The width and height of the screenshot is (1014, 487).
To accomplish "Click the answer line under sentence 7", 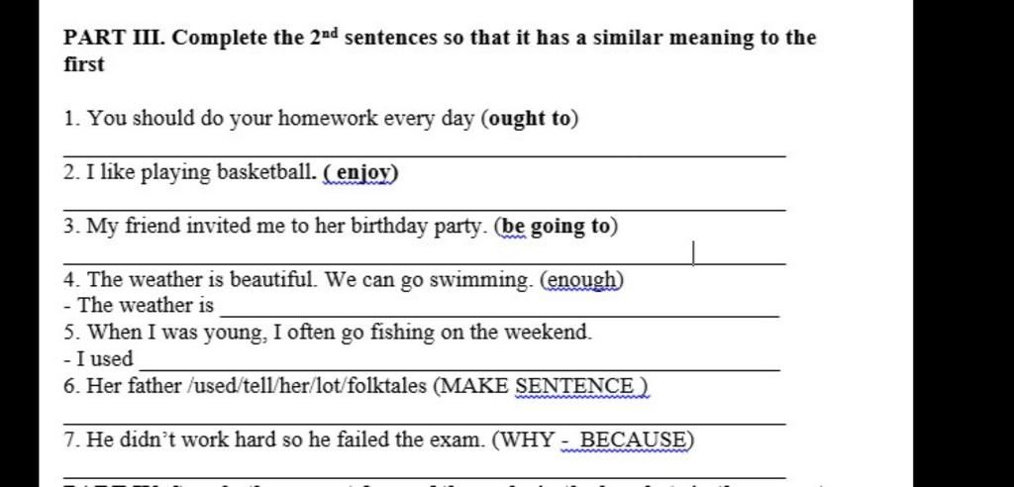I will [x=424, y=477].
